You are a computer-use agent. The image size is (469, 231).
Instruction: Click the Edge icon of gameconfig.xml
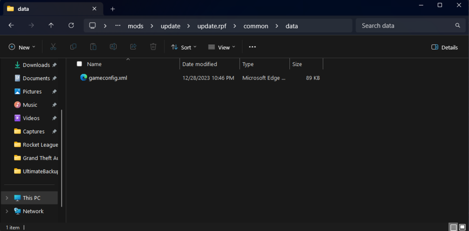(83, 78)
